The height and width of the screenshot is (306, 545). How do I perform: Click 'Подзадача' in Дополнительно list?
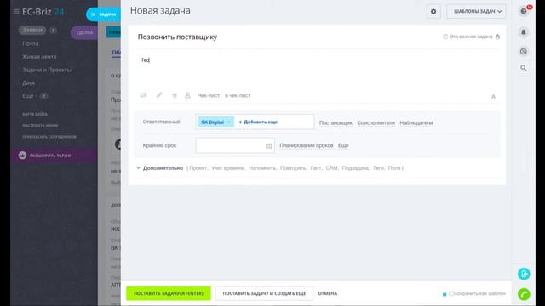(x=355, y=168)
